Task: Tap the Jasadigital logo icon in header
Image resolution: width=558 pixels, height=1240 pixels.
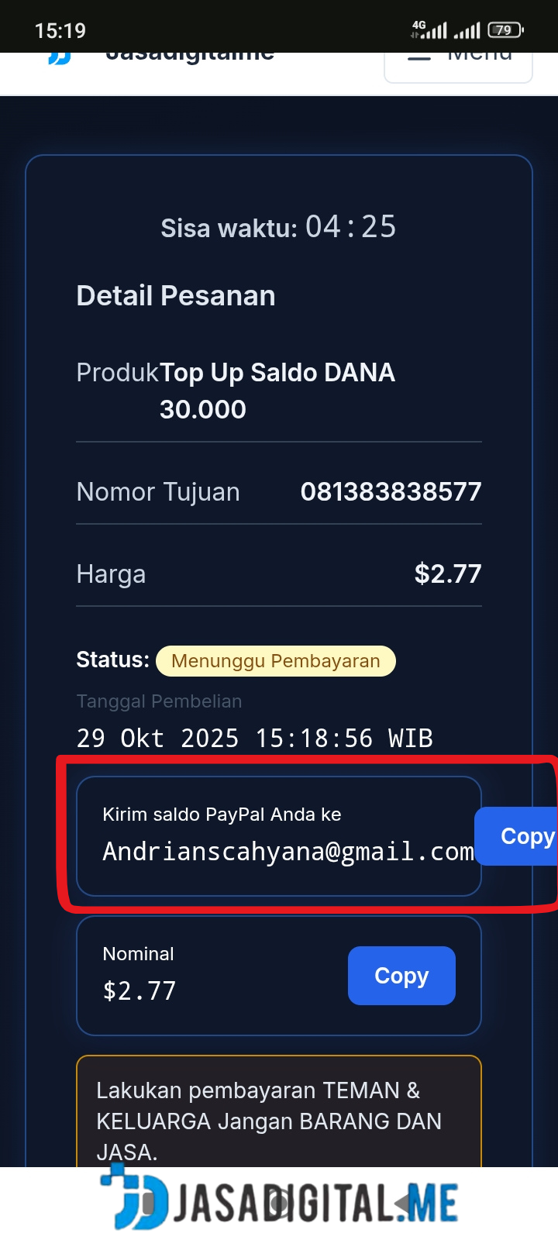Action: (x=60, y=58)
